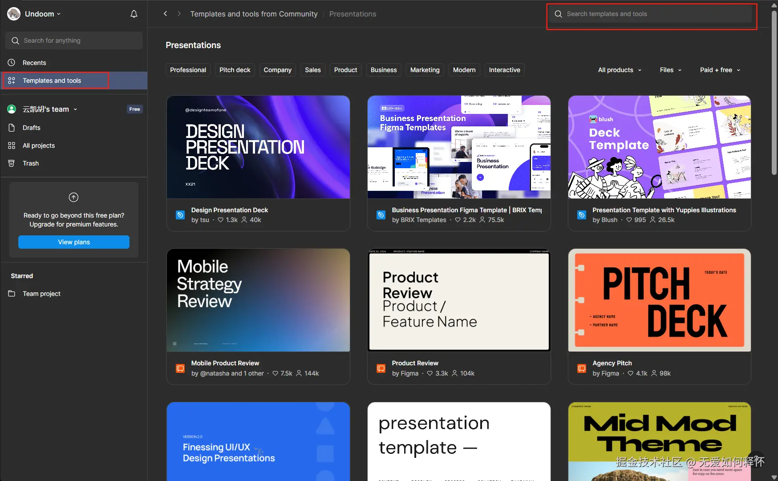Click Agency Pitch slides icon
Screen dimensions: 778x481
582,368
